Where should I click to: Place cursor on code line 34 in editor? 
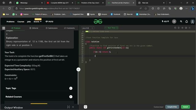pyautogui.click(x=140, y=56)
